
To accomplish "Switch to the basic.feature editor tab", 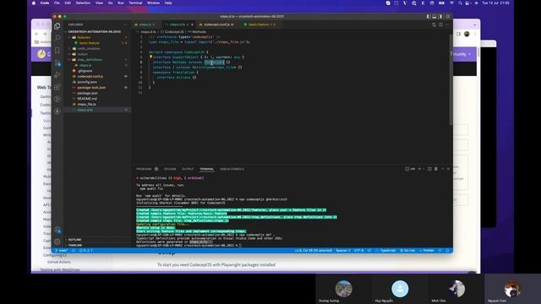I will (260, 24).
